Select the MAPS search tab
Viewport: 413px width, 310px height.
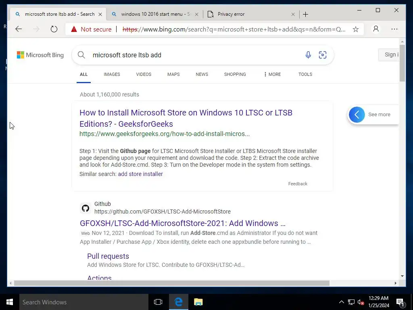(173, 74)
